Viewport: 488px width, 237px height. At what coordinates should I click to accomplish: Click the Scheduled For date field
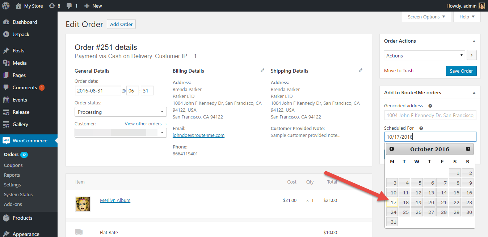(430, 137)
